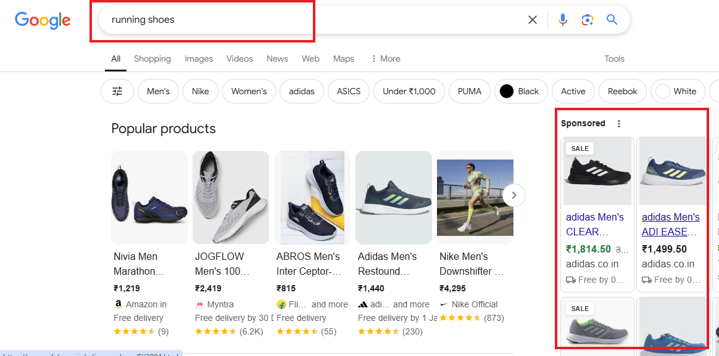This screenshot has width=719, height=356.
Task: Apply the Nike filter chip
Action: [201, 91]
